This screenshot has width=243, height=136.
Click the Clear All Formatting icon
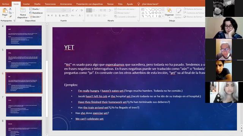82,10
